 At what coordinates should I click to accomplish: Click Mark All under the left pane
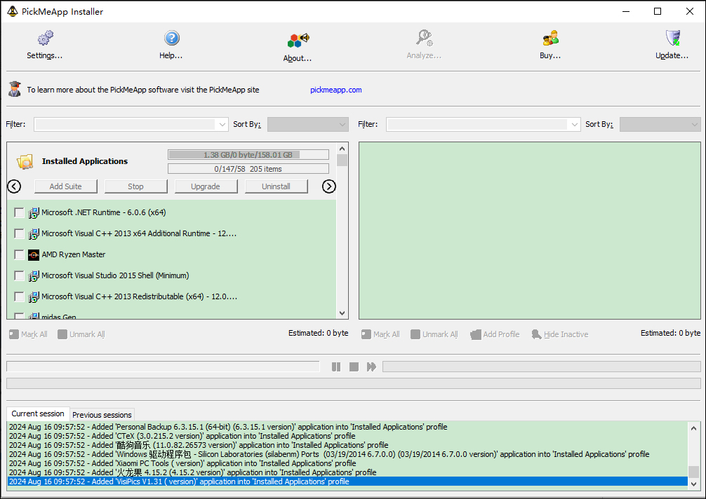[x=28, y=334]
